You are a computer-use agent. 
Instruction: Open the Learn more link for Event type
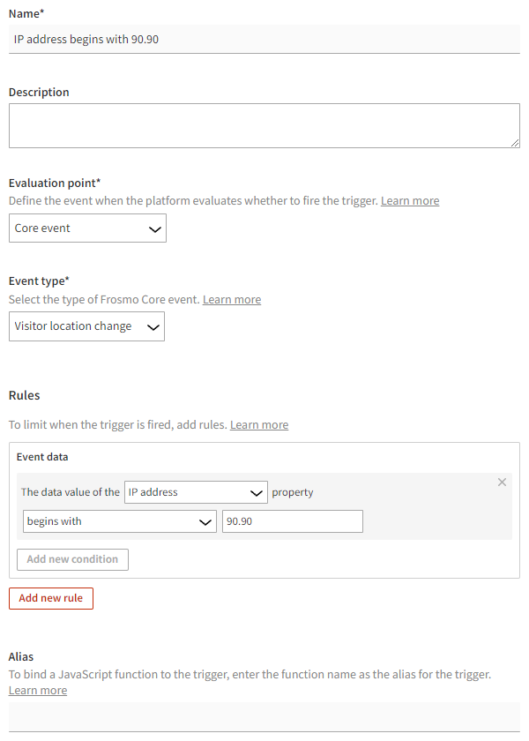click(x=231, y=299)
